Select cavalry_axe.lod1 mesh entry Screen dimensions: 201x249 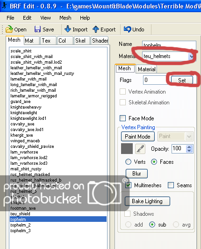pyautogui.click(x=27, y=130)
